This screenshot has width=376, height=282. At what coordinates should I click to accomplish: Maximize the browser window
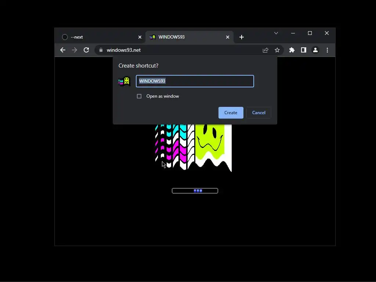310,33
